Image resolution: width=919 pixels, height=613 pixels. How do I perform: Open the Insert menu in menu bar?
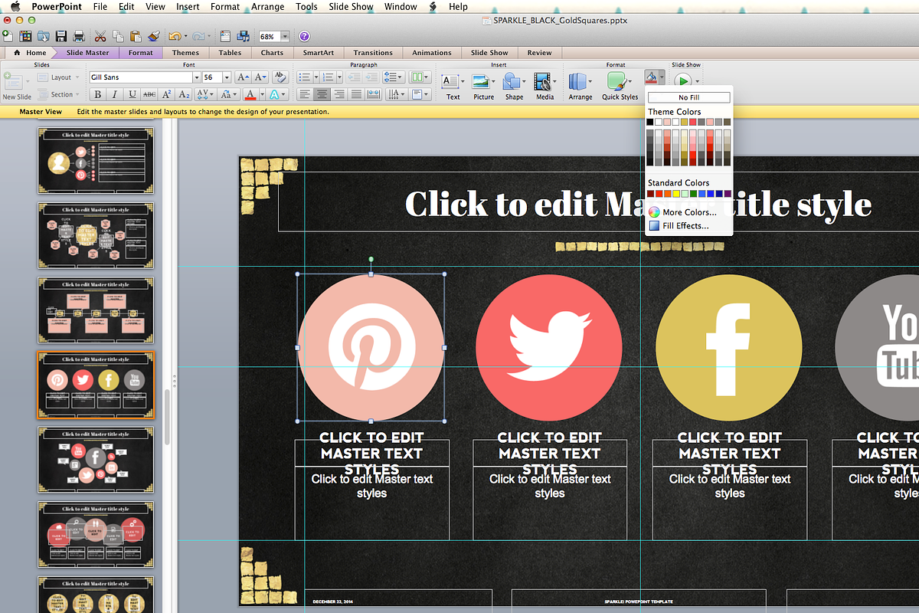(x=188, y=7)
